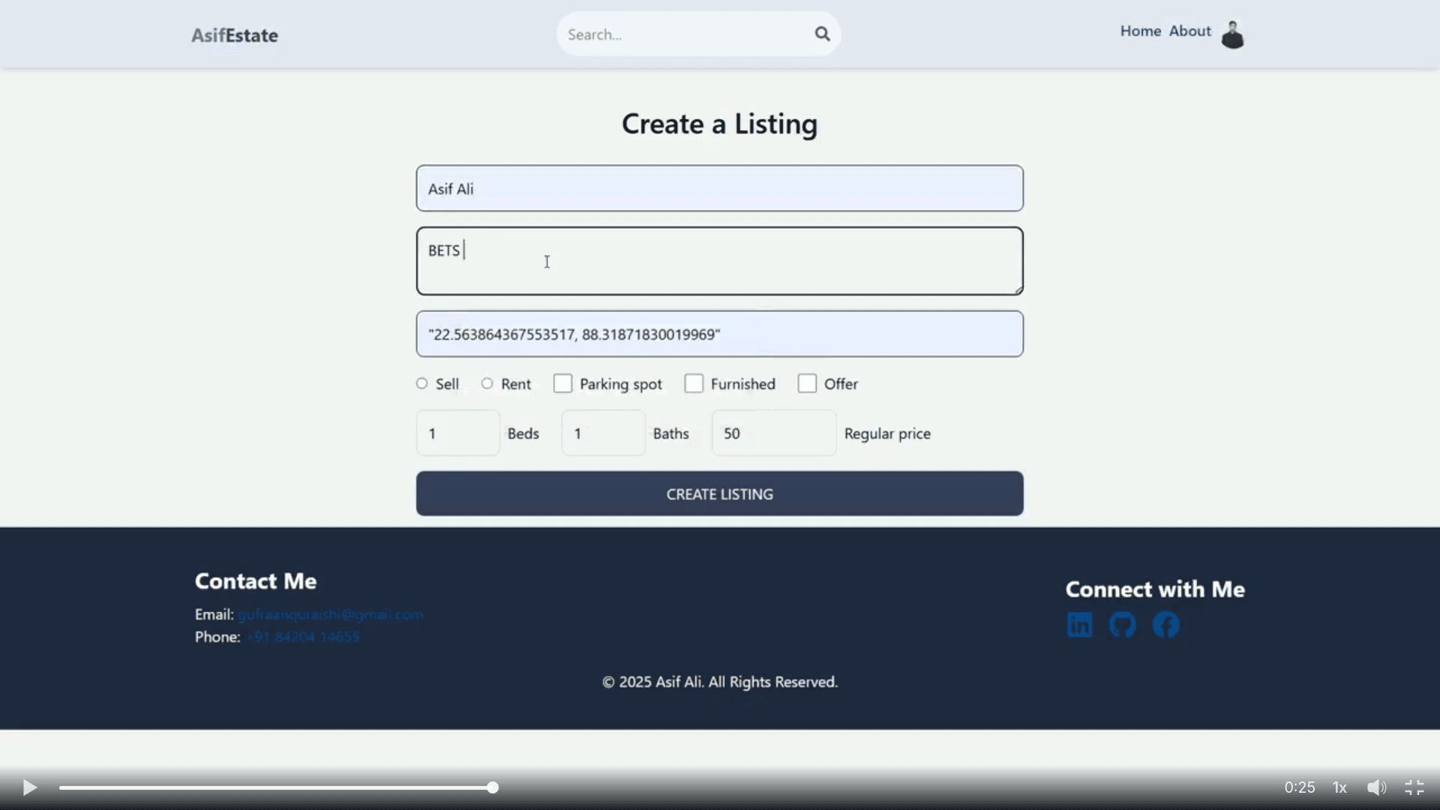The height and width of the screenshot is (810, 1440).
Task: Exit fullscreen video mode
Action: 1414,787
